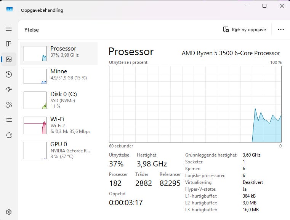Open the Services page icon
The height and width of the screenshot is (220, 290).
pyautogui.click(x=9, y=135)
